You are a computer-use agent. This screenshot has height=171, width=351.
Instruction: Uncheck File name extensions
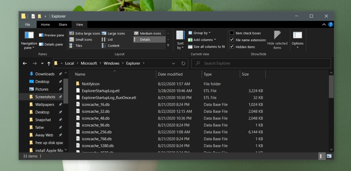click(x=232, y=40)
